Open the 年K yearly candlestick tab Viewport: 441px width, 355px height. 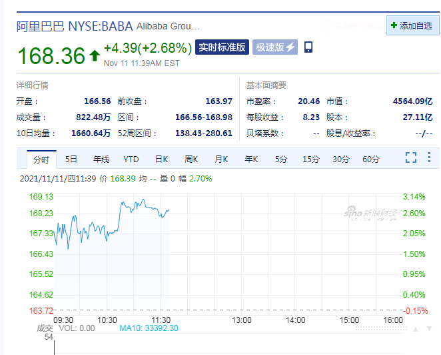pyautogui.click(x=251, y=159)
